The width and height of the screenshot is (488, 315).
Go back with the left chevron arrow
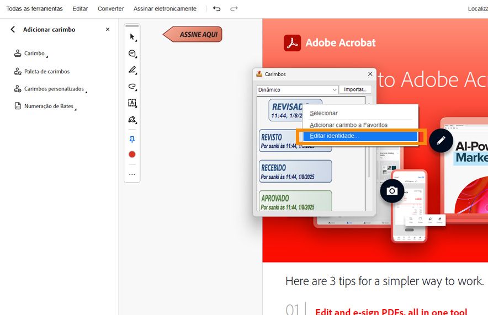tap(13, 29)
